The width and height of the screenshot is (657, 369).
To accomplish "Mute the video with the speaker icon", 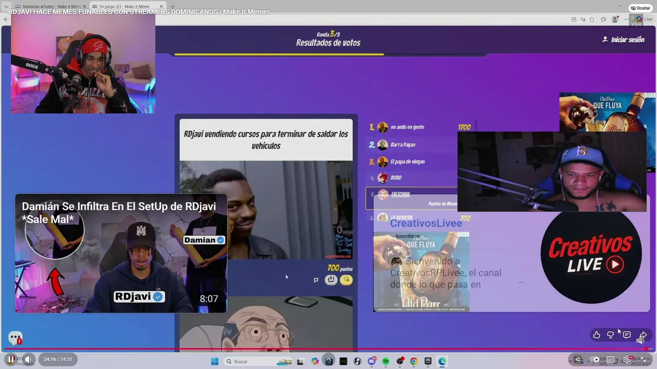I will (x=28, y=359).
